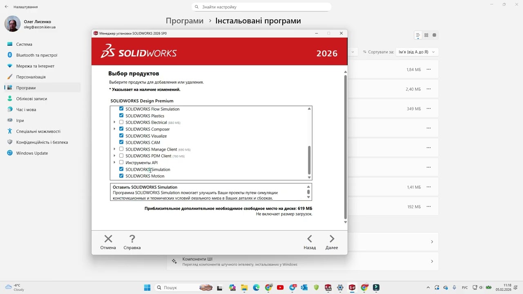This screenshot has width=523, height=294.
Task: Open Персоналізація section
Action: [x=42, y=77]
